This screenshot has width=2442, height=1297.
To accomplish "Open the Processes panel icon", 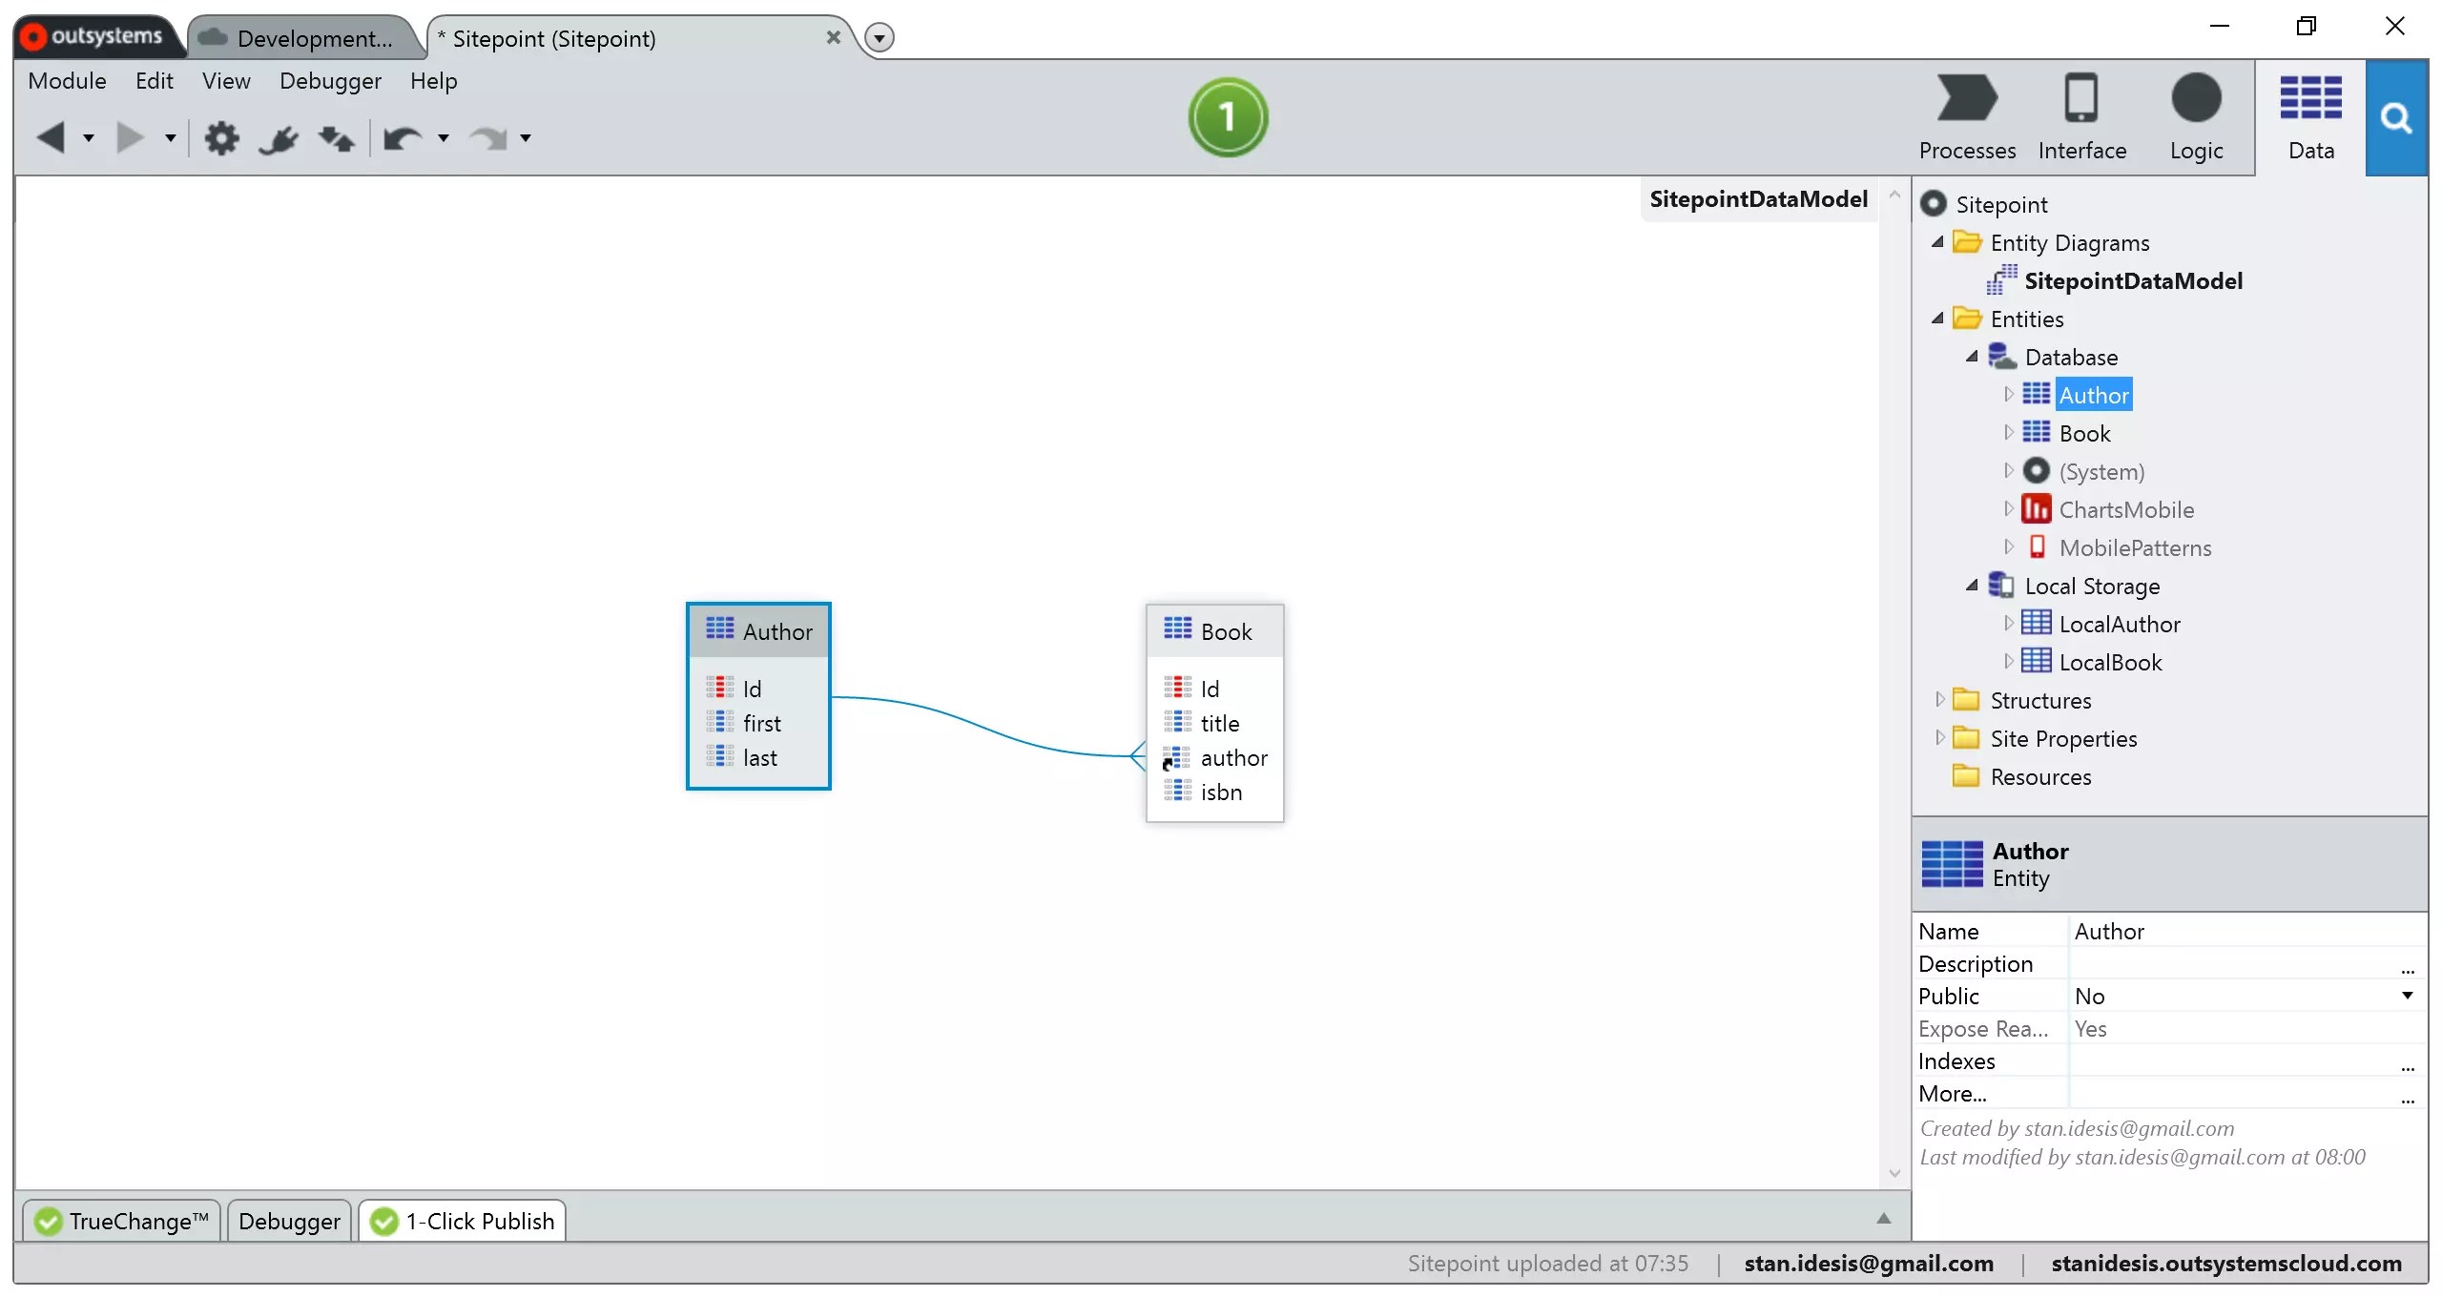I will (x=1966, y=116).
